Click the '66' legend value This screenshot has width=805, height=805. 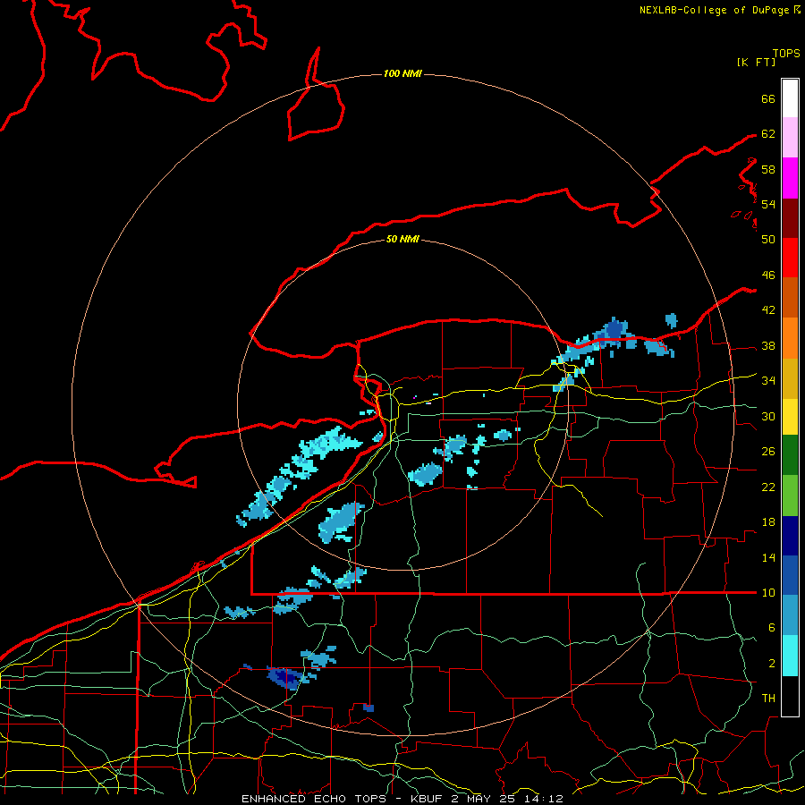click(768, 99)
